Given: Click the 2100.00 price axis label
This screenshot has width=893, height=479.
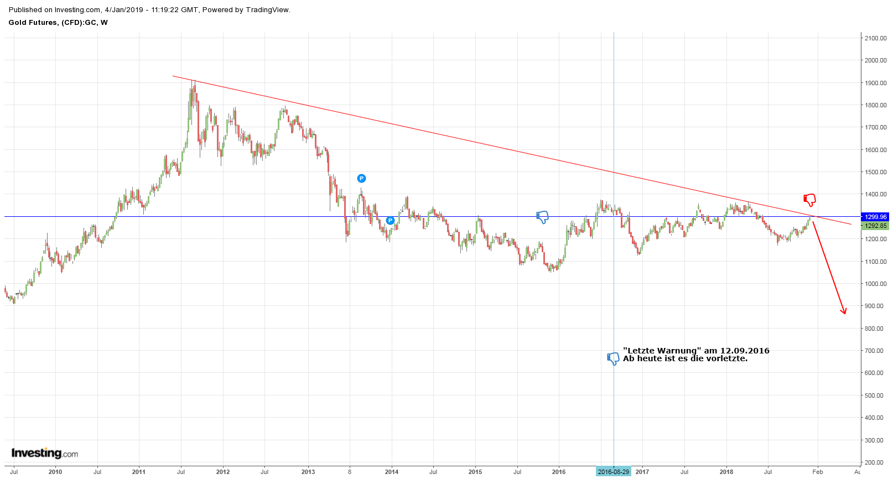Looking at the screenshot, I should (x=875, y=38).
